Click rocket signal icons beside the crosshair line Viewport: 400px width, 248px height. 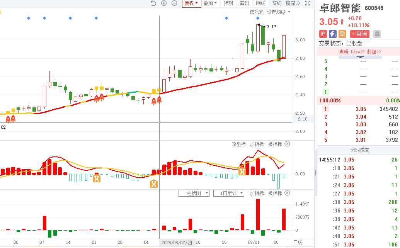157,101
